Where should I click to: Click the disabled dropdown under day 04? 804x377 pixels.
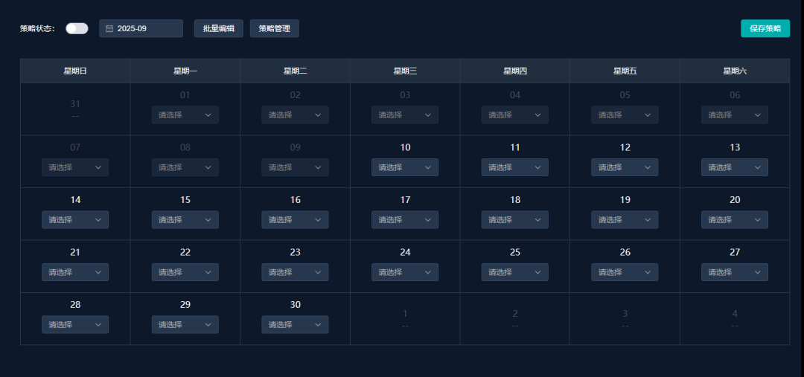coord(515,115)
